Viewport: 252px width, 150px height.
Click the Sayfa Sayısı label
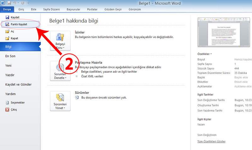click(204, 64)
